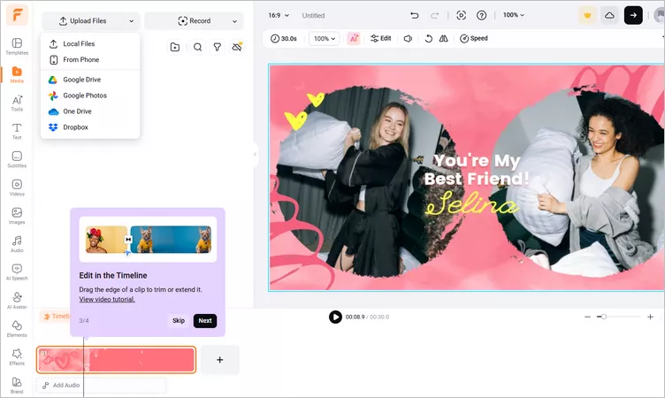The height and width of the screenshot is (398, 665).
Task: Open the Audio sidebar panel
Action: click(x=17, y=244)
